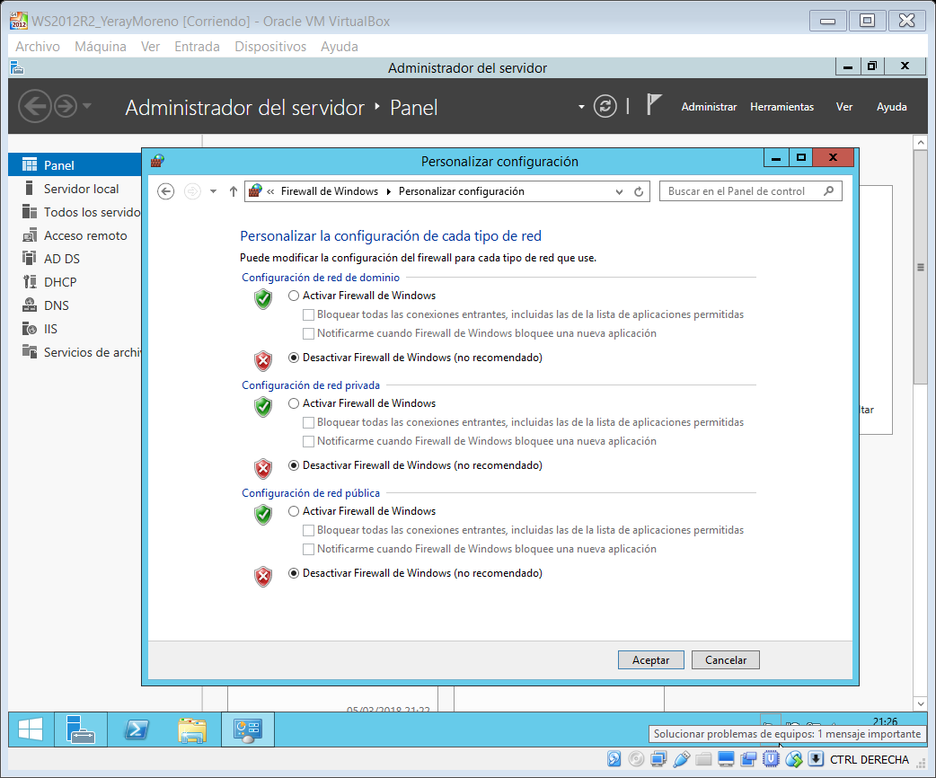Refresh the Control Panel address bar
Image resolution: width=936 pixels, height=778 pixels.
[x=639, y=191]
